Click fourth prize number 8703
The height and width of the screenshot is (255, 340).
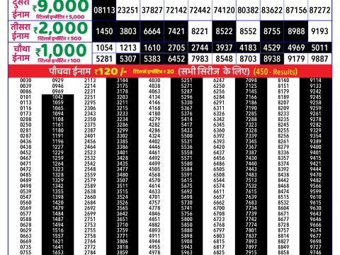pos(248,59)
